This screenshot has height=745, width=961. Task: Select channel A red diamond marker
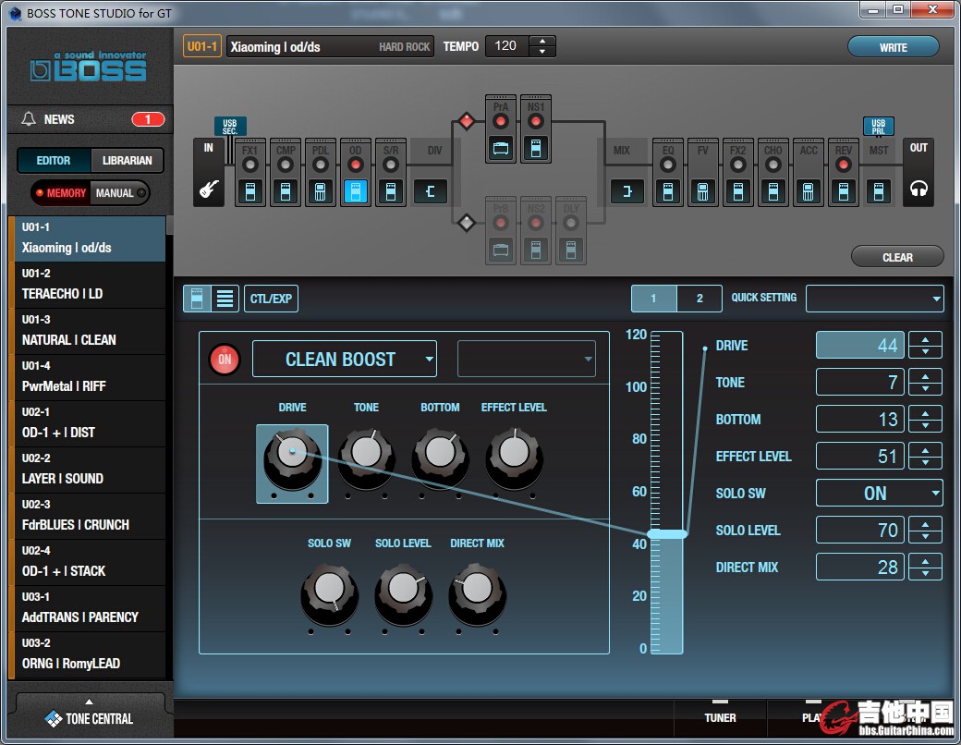coord(467,121)
